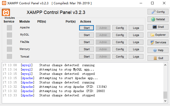This screenshot has height=106, width=170.
Task: Toggle the Mercury service checkbox
Action: pos(9,49)
